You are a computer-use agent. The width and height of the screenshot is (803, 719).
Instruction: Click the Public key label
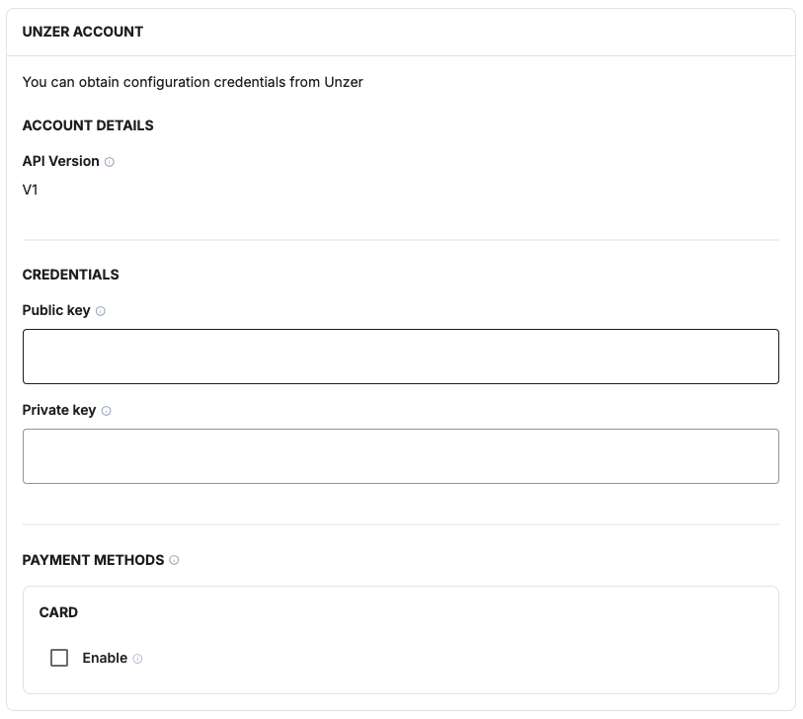point(56,310)
